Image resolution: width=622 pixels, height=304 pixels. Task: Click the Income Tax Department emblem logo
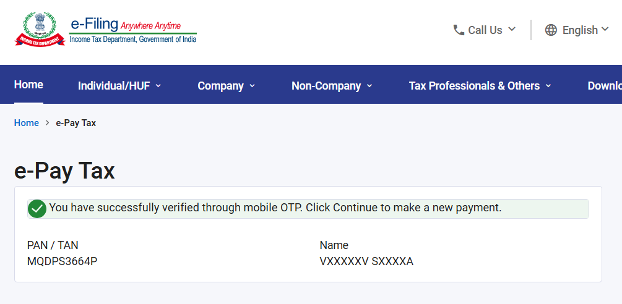[40, 29]
